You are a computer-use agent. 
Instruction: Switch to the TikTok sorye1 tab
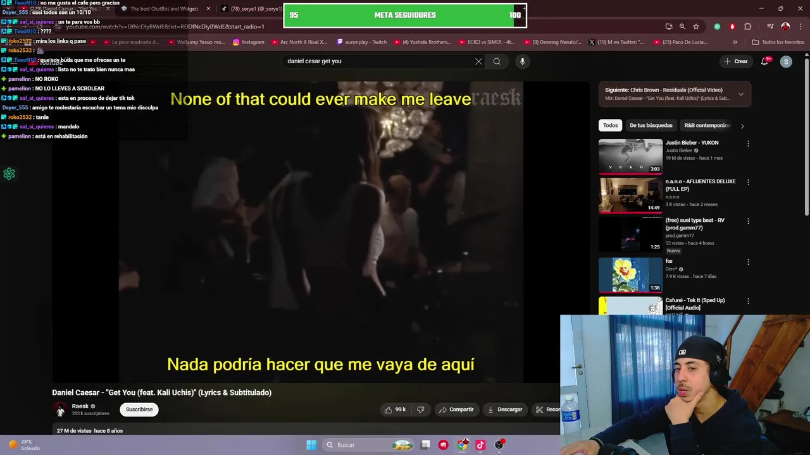(x=252, y=9)
